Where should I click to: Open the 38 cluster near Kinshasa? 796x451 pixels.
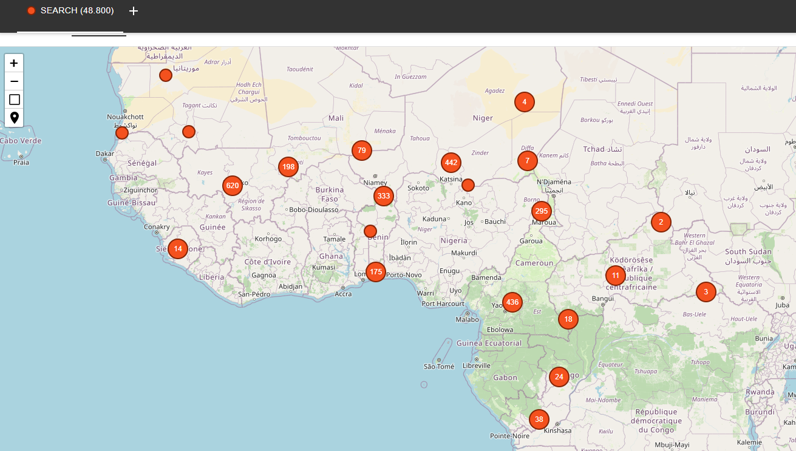[539, 419]
